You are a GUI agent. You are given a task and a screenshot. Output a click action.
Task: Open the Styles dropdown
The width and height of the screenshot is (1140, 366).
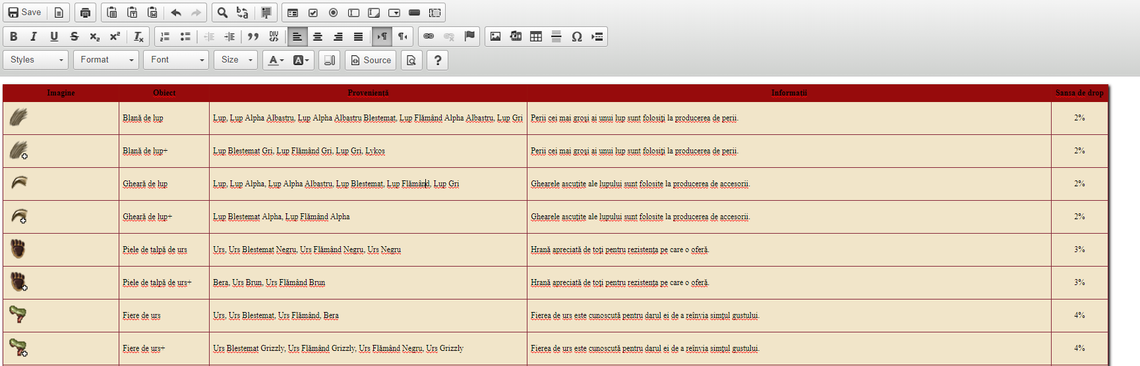coord(36,60)
